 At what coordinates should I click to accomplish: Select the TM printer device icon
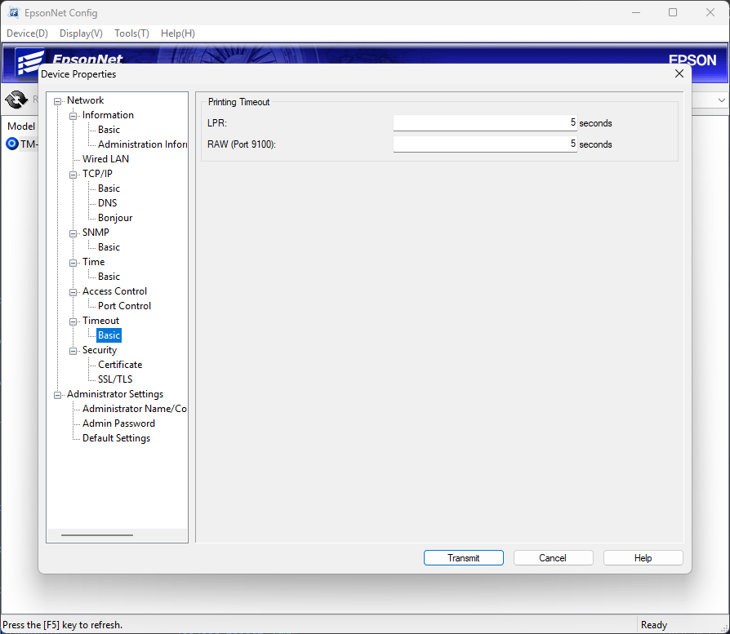[12, 144]
